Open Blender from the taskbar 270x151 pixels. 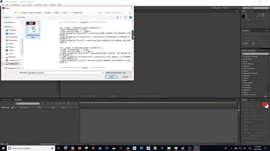127,148
